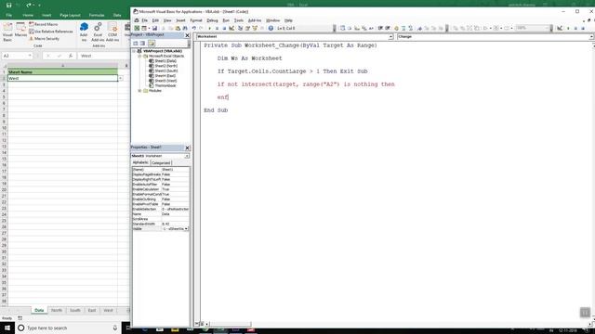The width and height of the screenshot is (595, 334).
Task: Click Record Macro in Excel ribbon
Action: click(x=44, y=24)
